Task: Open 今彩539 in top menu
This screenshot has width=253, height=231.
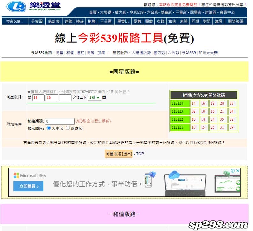Action: coord(137,12)
